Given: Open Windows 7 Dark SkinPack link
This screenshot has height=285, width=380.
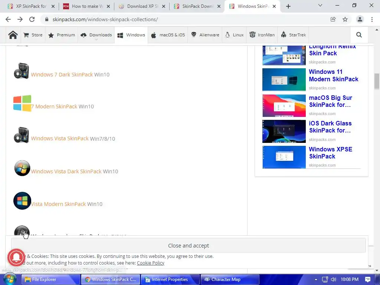Looking at the screenshot, I should click(x=62, y=74).
